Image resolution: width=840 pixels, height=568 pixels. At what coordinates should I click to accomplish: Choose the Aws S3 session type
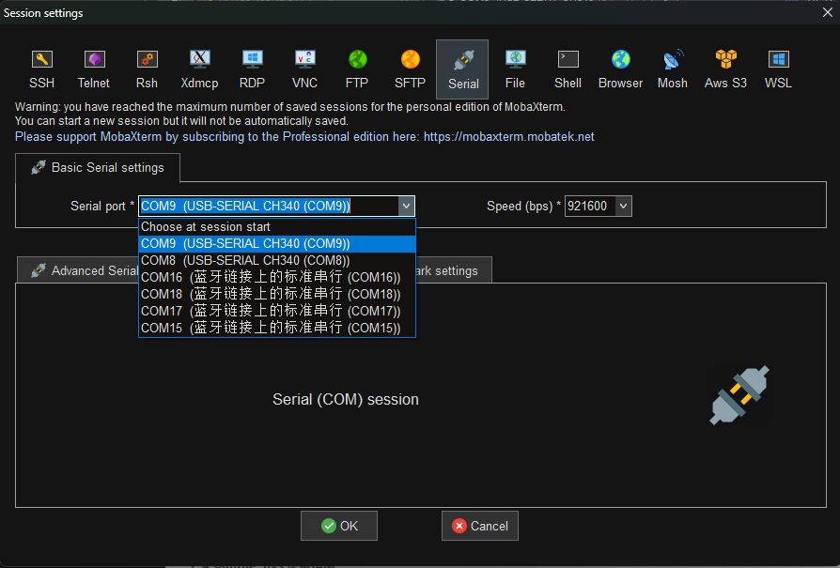(725, 69)
